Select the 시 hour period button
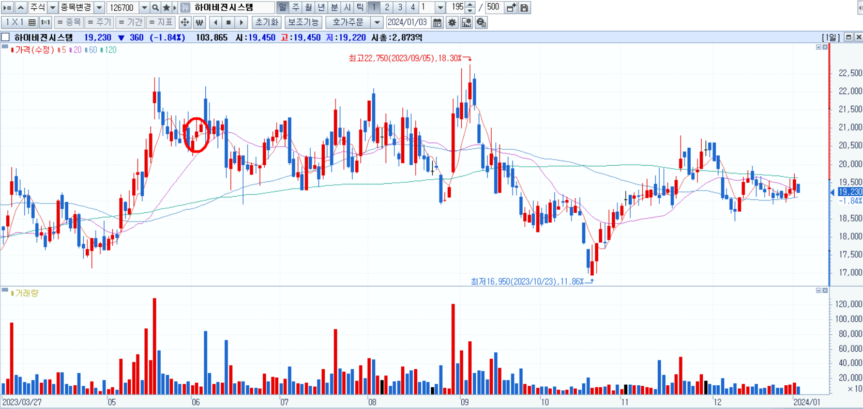 coord(347,8)
